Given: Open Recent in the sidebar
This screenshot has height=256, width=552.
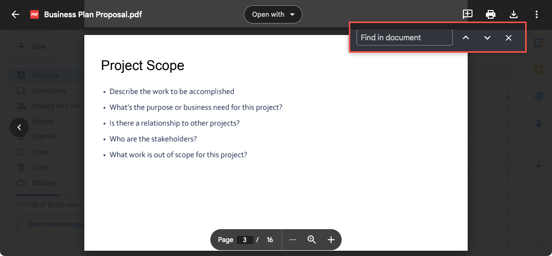Looking at the screenshot, I should 43,121.
